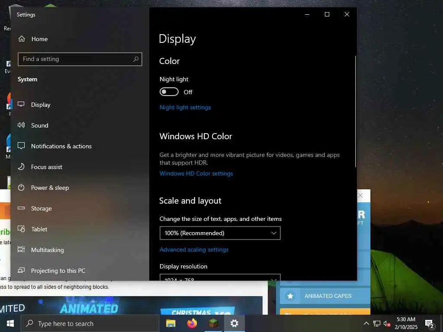Screen dimensions: 443x332
Task: Open the muted volume tray icon
Action: pos(387,323)
